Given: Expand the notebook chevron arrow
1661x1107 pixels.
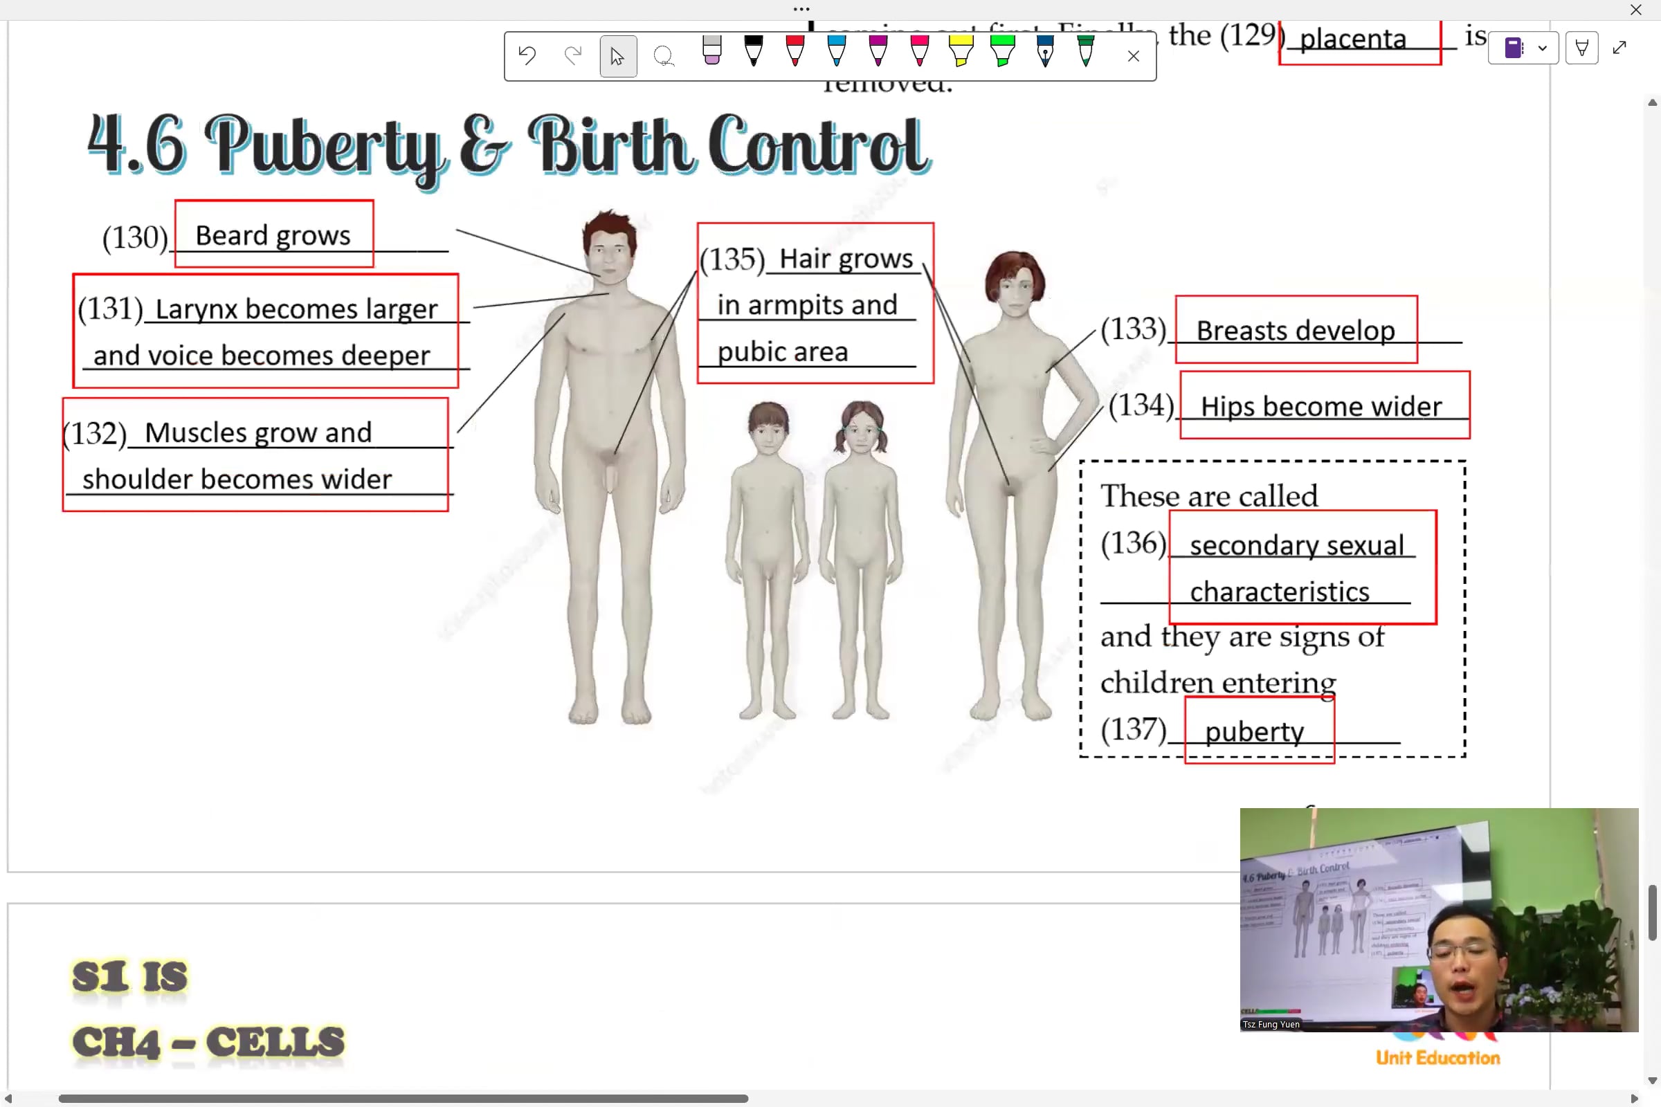Looking at the screenshot, I should coord(1543,48).
